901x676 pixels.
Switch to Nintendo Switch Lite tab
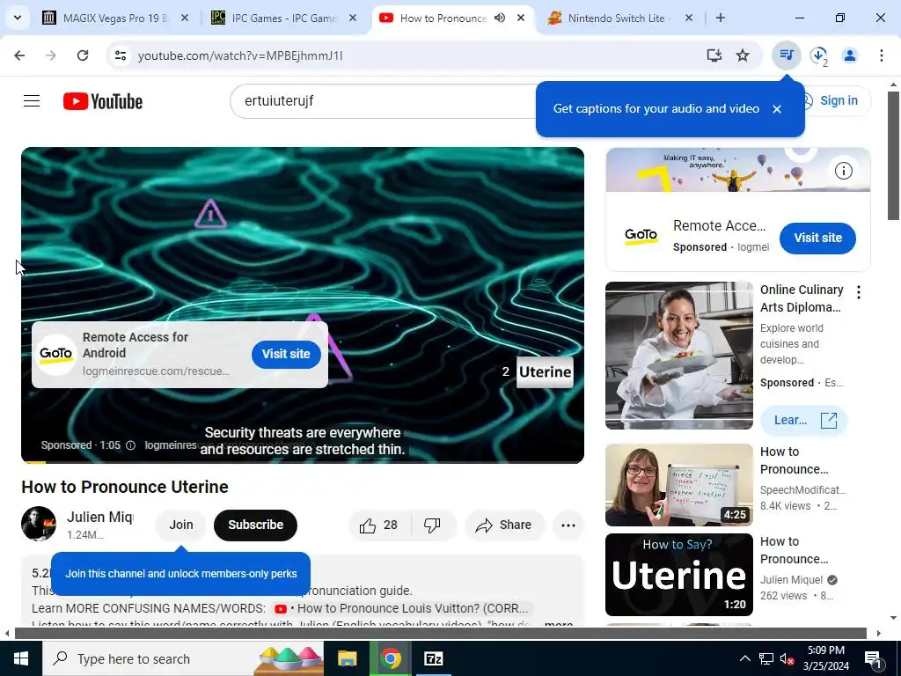[x=619, y=18]
